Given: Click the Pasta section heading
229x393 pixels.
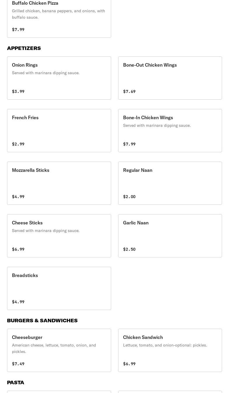Looking at the screenshot, I should pos(15,382).
